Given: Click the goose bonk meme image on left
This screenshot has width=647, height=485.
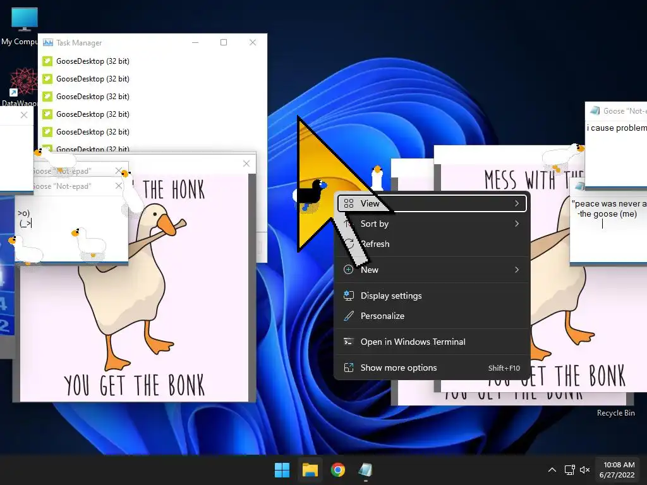Looking at the screenshot, I should 134,287.
